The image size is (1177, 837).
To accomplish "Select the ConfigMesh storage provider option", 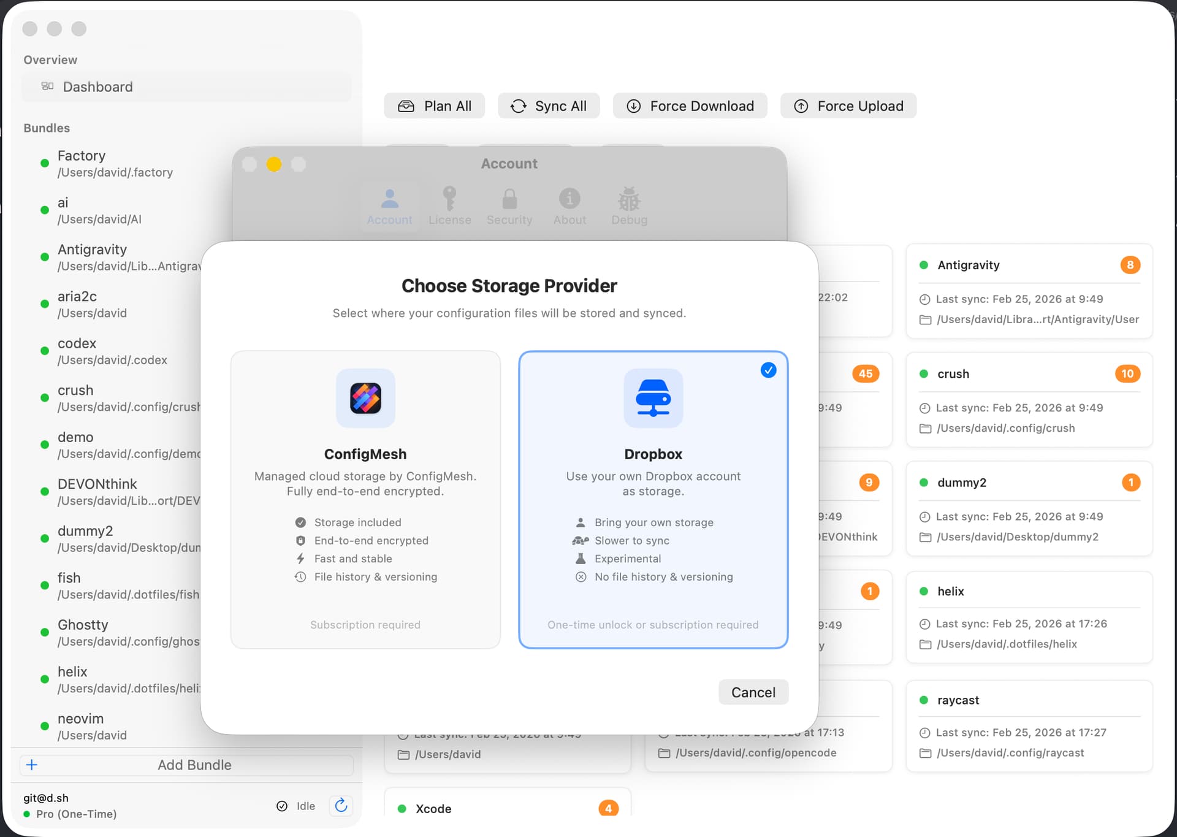I will (365, 499).
